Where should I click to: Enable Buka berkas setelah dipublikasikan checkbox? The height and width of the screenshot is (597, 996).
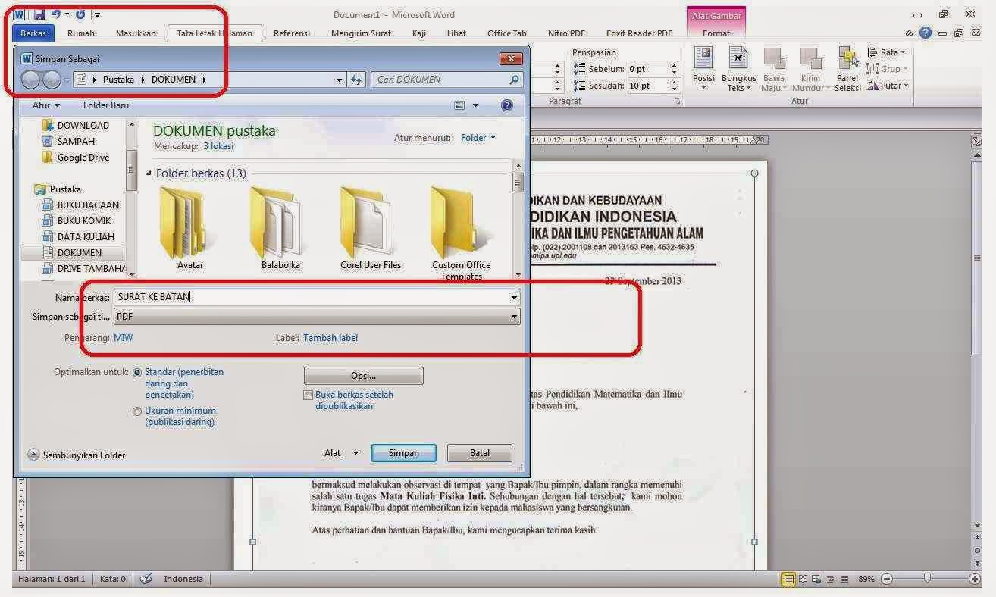pos(308,395)
